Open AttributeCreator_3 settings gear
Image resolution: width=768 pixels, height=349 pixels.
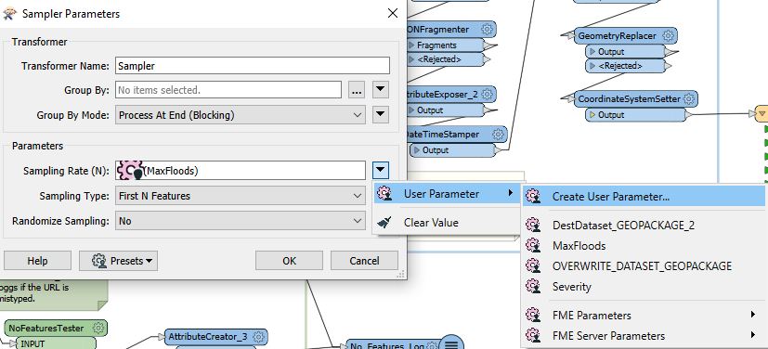tap(258, 336)
